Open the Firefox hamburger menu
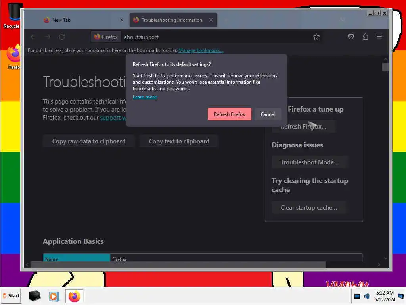Viewport: 406px width, 305px height. [x=379, y=37]
